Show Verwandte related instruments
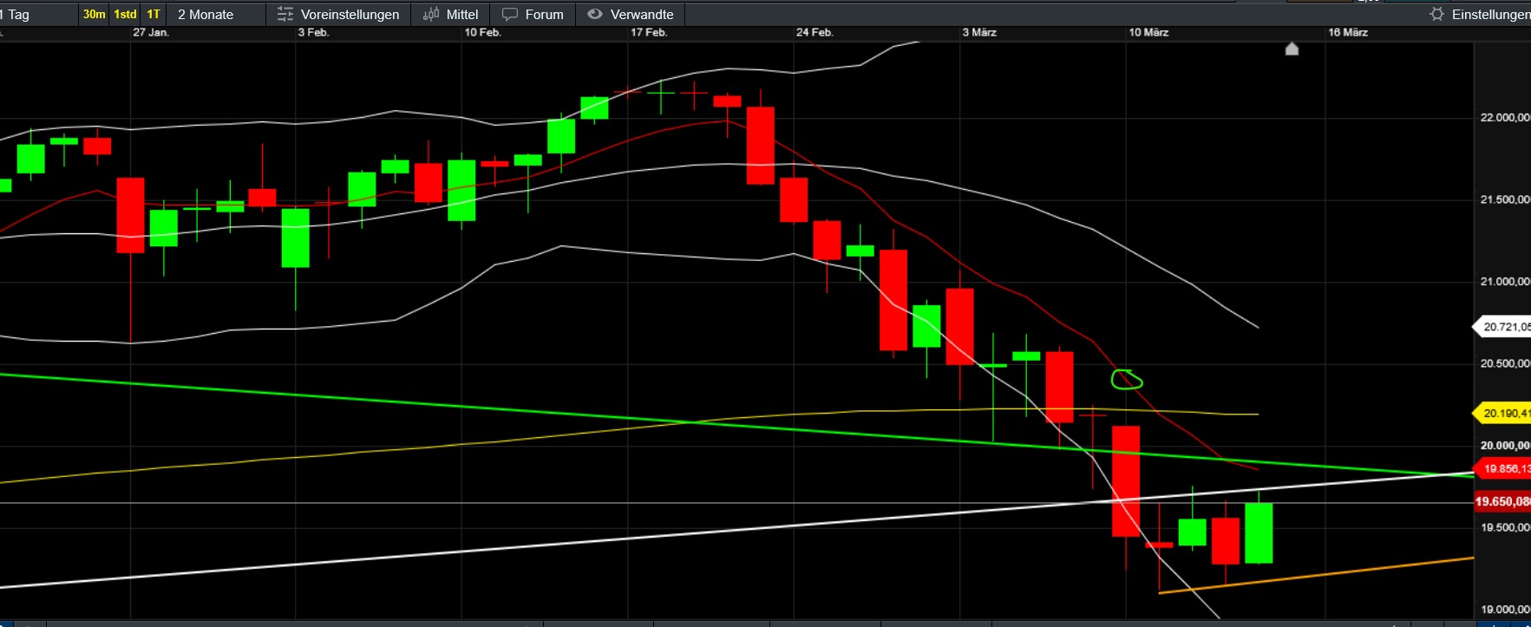The height and width of the screenshot is (627, 1531). point(631,14)
